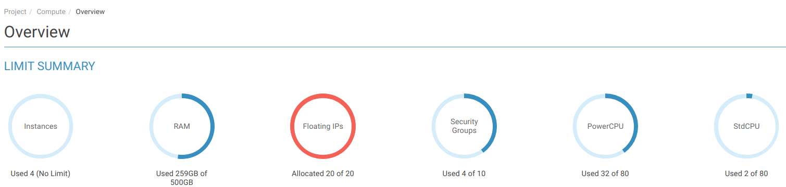Click the small blue segment on StdCPU ring

coord(749,96)
